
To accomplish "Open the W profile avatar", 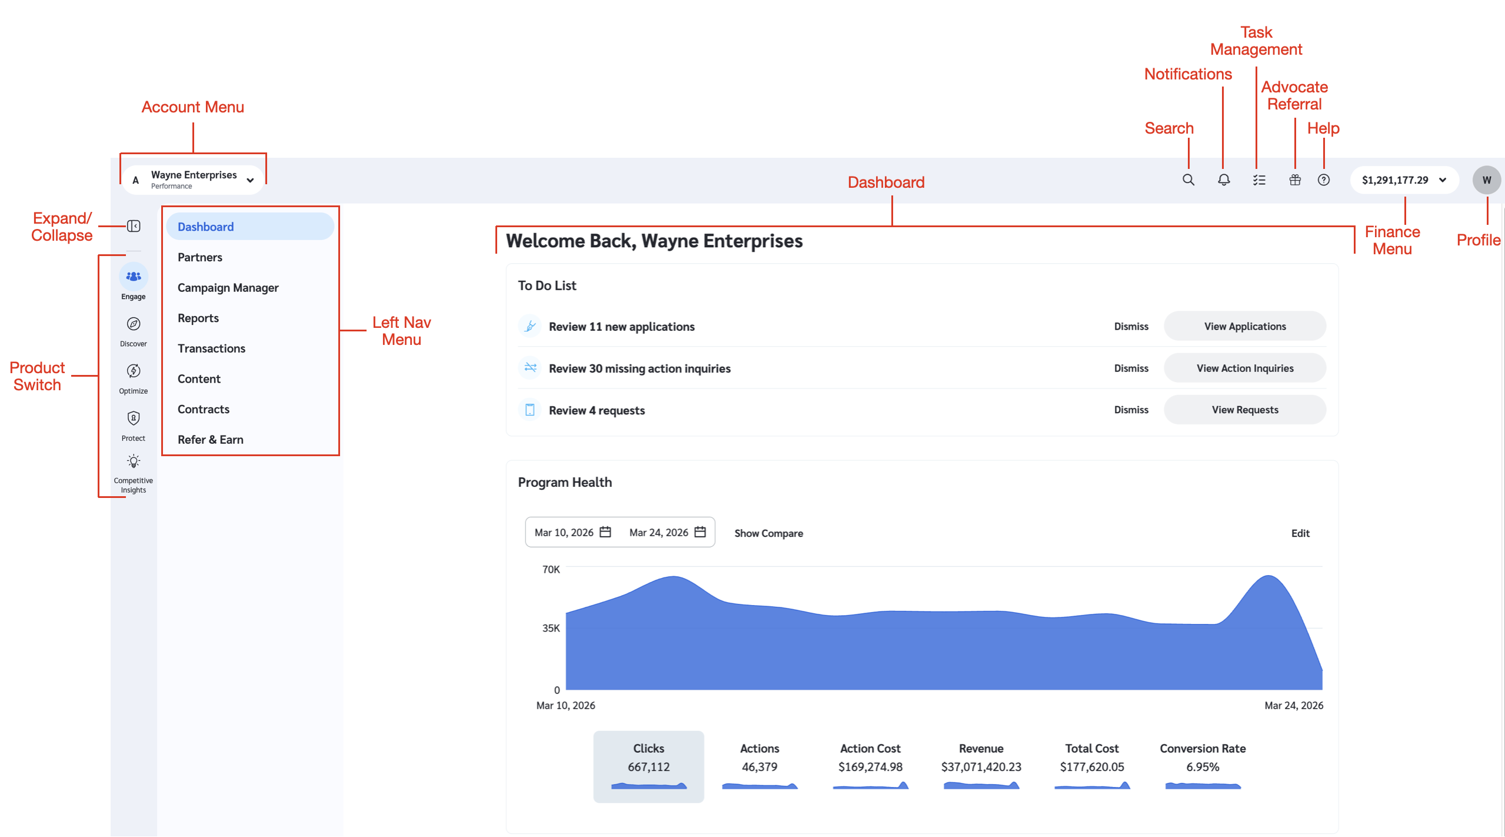I will (x=1486, y=180).
